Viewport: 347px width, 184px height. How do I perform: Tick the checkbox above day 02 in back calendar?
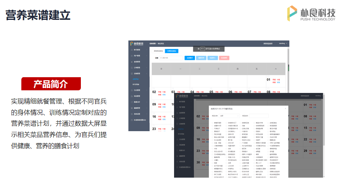click(x=153, y=88)
